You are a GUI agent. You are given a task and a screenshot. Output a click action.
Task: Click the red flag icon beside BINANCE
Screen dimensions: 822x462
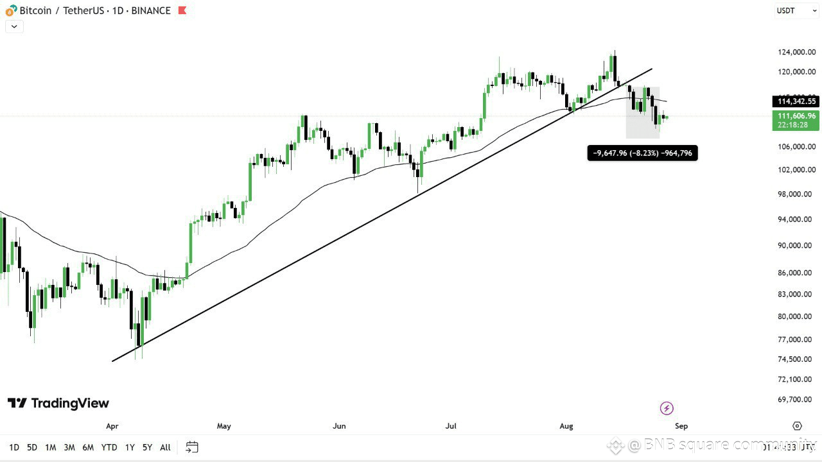tap(182, 10)
